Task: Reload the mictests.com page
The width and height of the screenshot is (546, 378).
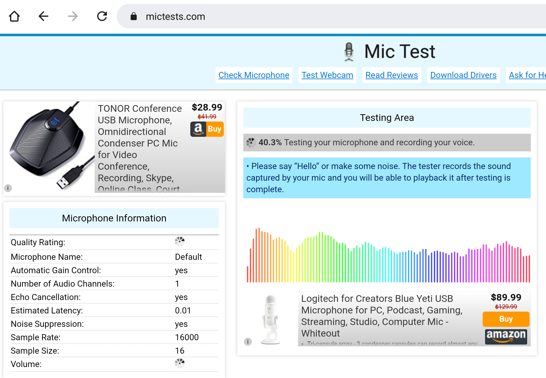Action: (x=102, y=16)
